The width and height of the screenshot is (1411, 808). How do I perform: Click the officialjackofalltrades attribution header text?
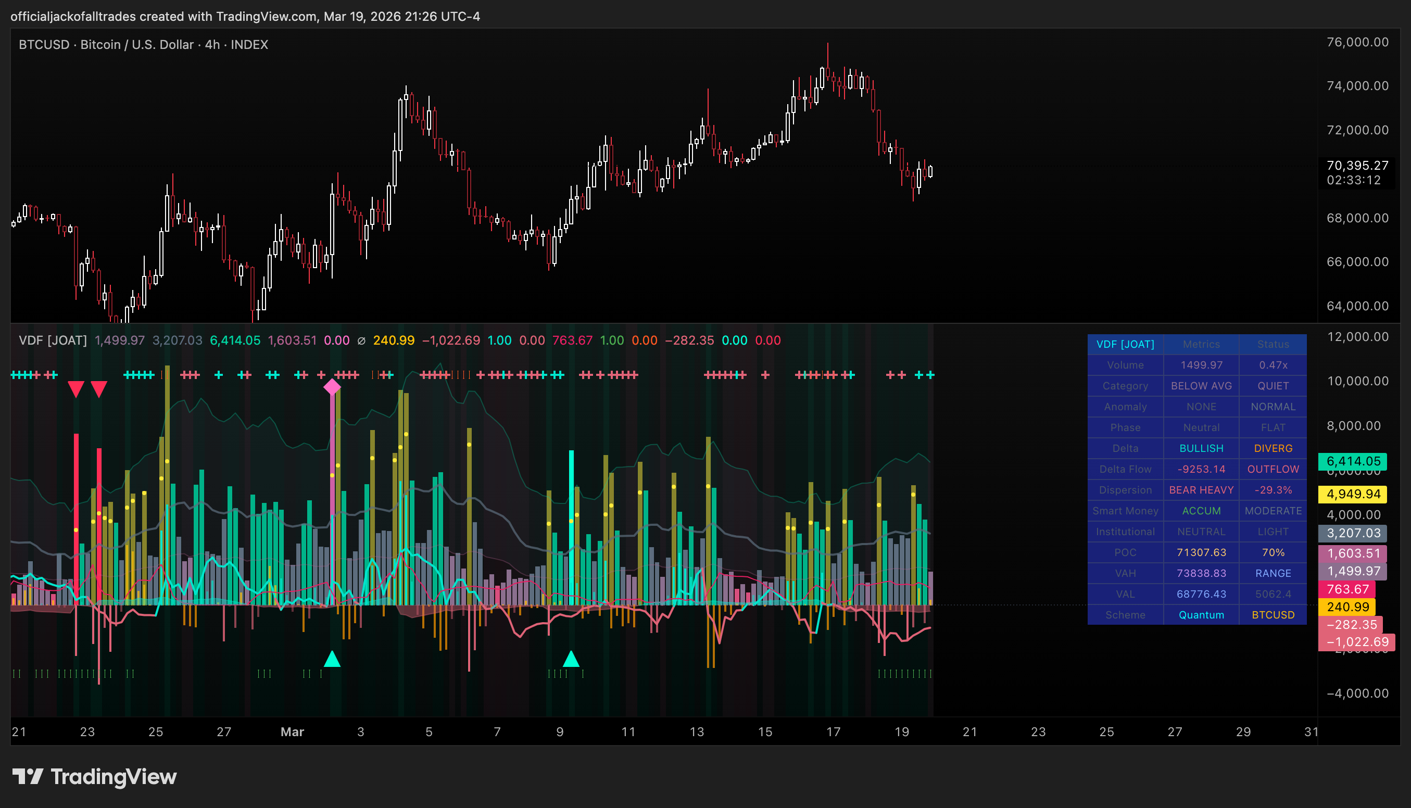point(245,16)
